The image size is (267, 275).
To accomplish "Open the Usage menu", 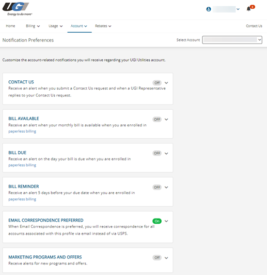I will point(55,26).
